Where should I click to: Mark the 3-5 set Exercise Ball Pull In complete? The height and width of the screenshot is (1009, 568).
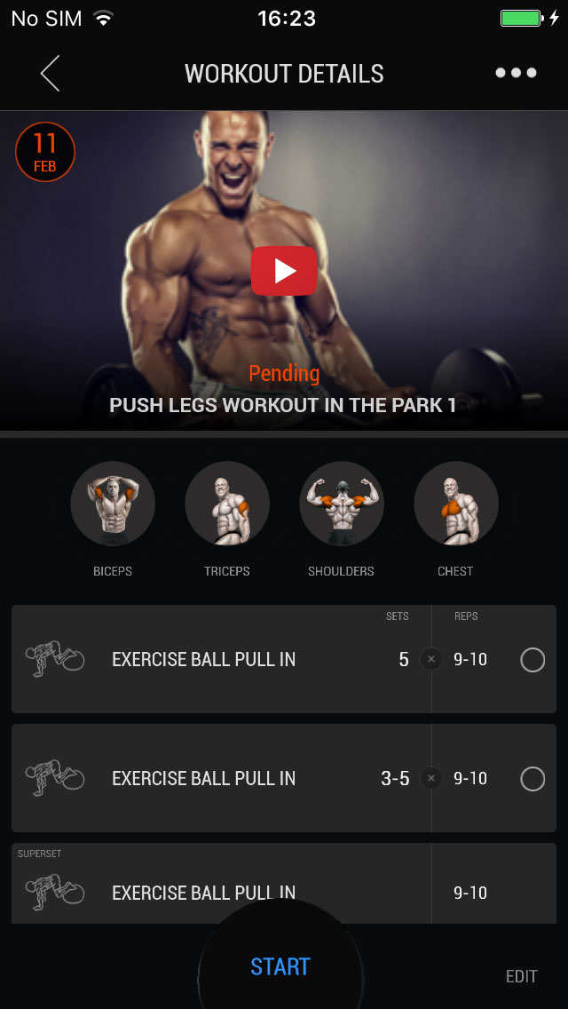[x=532, y=779]
